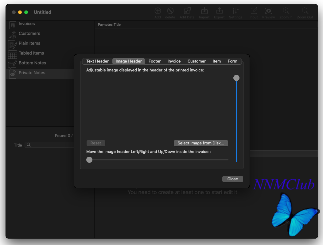Click the Export toolbar icon
Viewport: 323px width, 245px height.
220,11
